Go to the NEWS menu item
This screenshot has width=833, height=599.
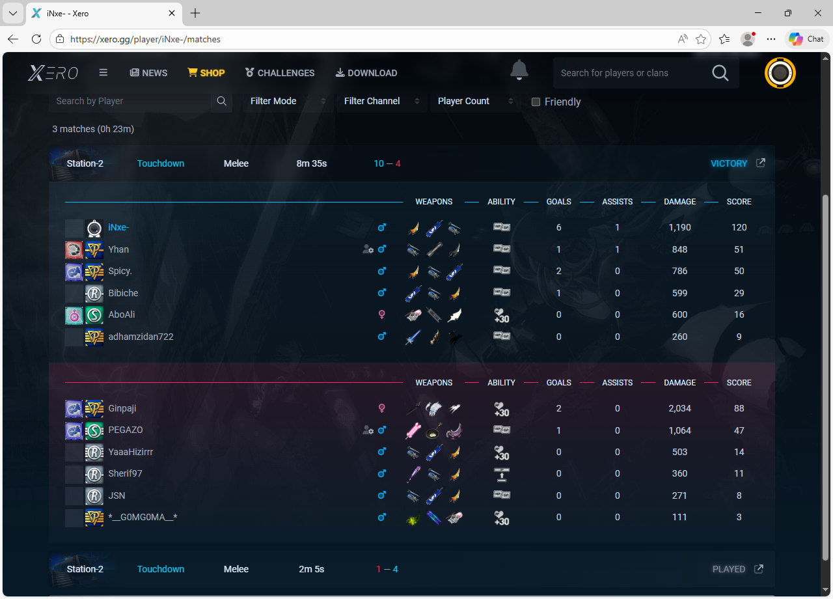tap(148, 73)
